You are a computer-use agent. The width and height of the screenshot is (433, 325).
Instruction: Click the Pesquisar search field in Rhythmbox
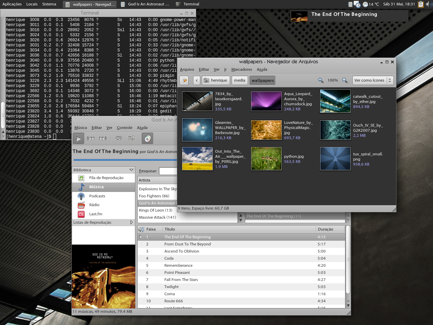pyautogui.click(x=168, y=171)
